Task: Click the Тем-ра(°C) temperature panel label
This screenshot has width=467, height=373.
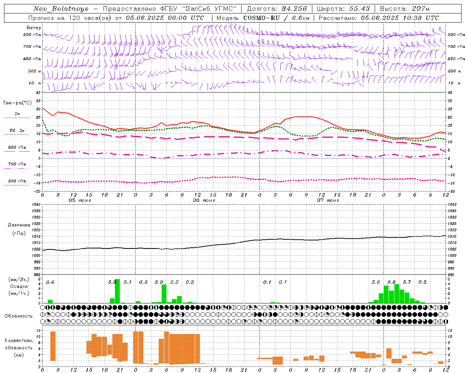Action: point(17,103)
